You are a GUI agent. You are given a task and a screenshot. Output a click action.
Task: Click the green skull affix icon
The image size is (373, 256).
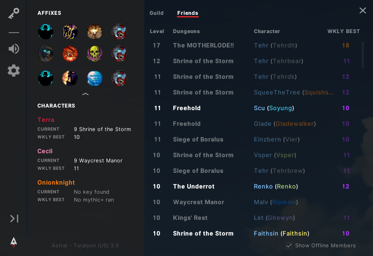click(x=94, y=54)
